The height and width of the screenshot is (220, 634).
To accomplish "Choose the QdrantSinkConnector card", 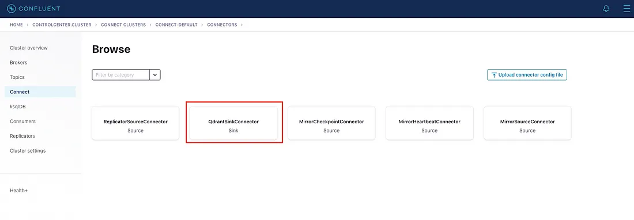I will point(233,123).
